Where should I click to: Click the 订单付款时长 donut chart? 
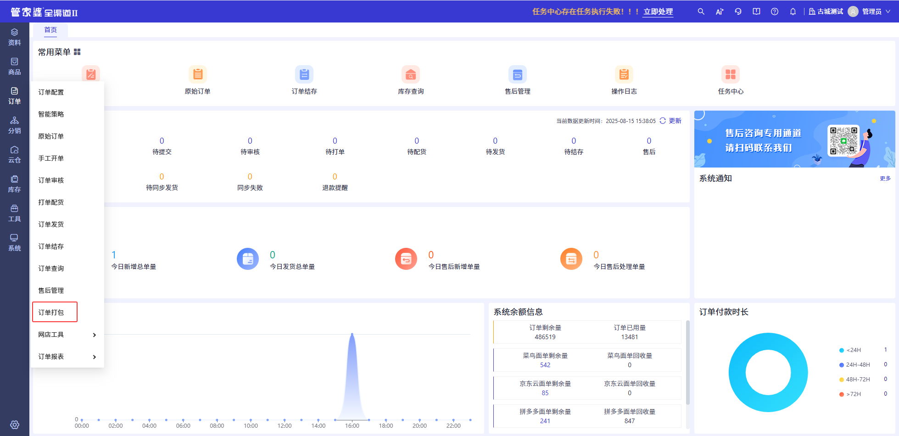tap(768, 372)
